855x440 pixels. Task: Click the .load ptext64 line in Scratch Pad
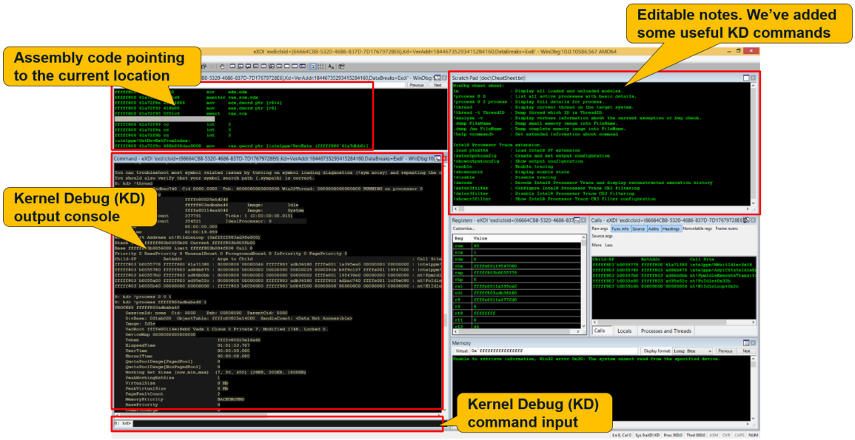[515, 150]
